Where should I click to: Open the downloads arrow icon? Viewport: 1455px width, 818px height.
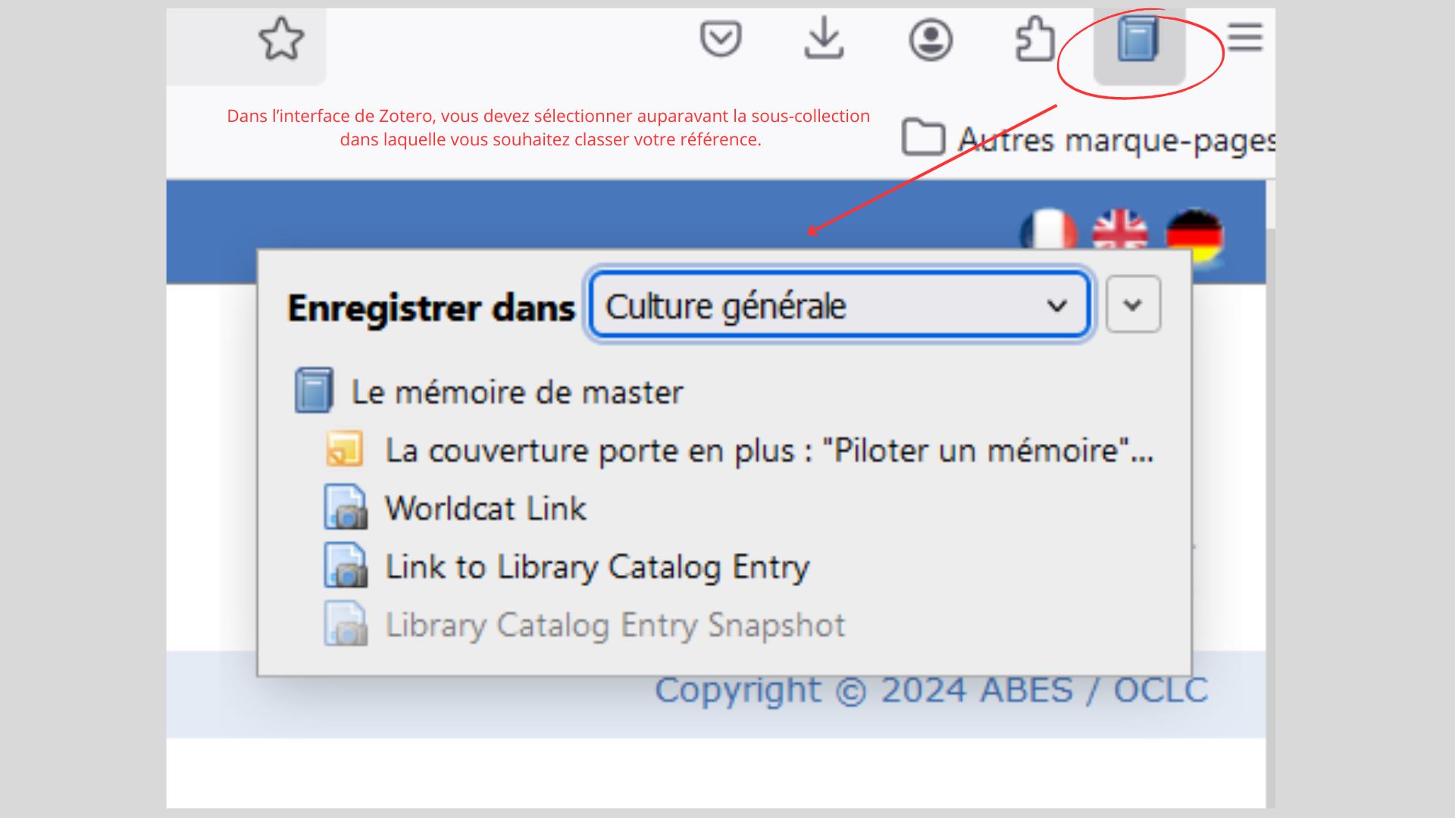[x=824, y=38]
